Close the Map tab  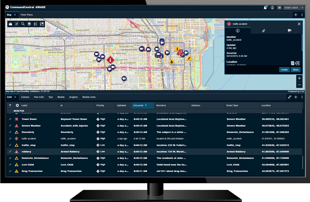[15, 15]
